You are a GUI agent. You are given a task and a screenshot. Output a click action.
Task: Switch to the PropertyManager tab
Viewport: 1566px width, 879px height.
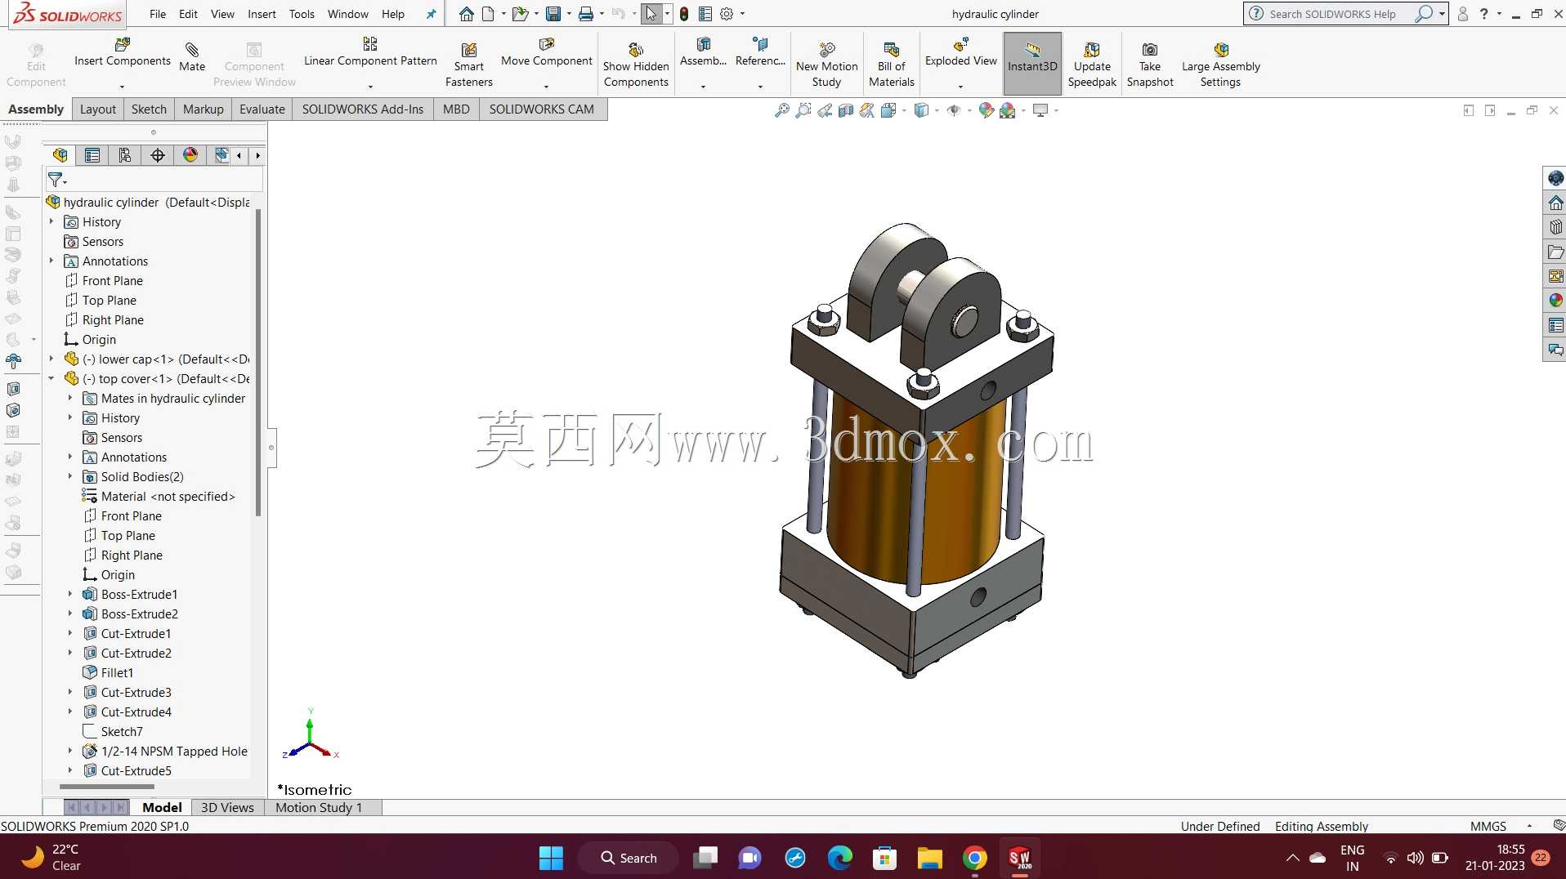(92, 155)
